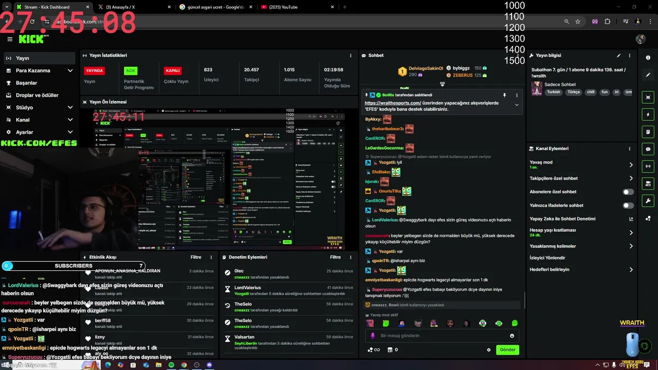Click the three-circles icon in right sidebar
Viewport: 658px width, 370px height.
click(648, 218)
